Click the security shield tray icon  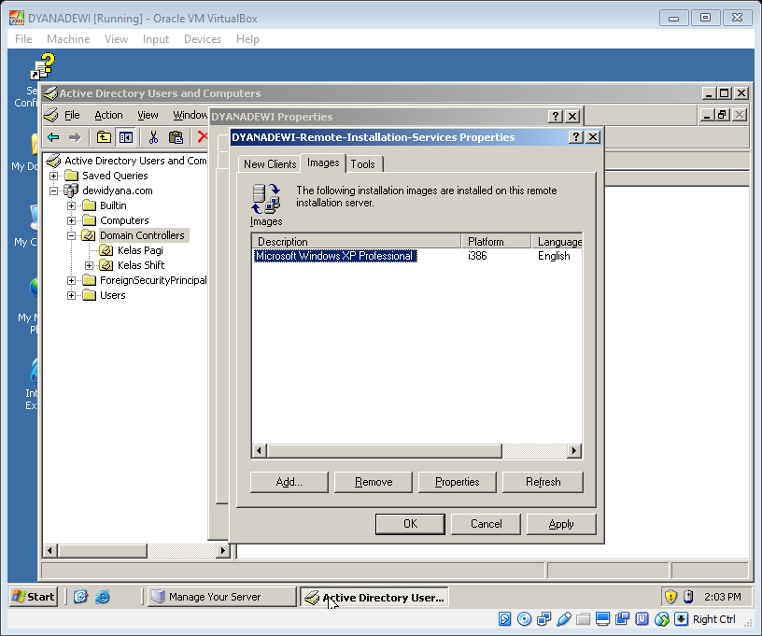coord(670,597)
